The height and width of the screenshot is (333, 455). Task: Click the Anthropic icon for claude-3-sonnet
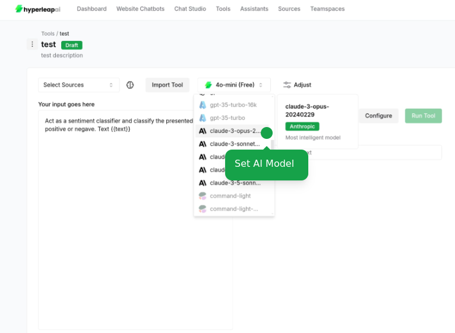[203, 144]
